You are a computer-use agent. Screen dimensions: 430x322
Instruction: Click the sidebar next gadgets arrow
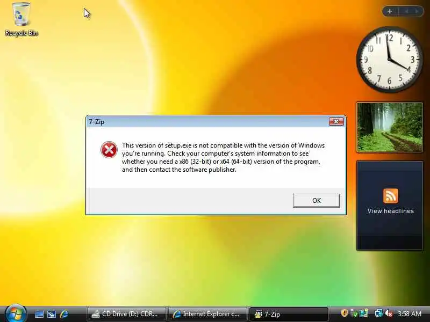tap(417, 11)
